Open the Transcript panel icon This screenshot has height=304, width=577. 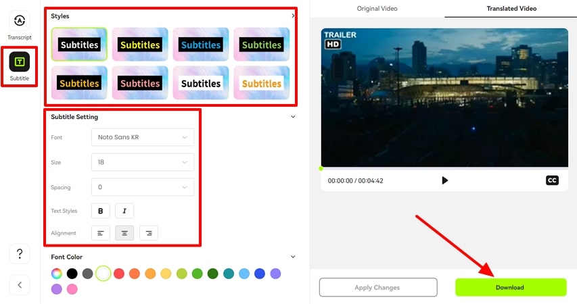(x=20, y=20)
